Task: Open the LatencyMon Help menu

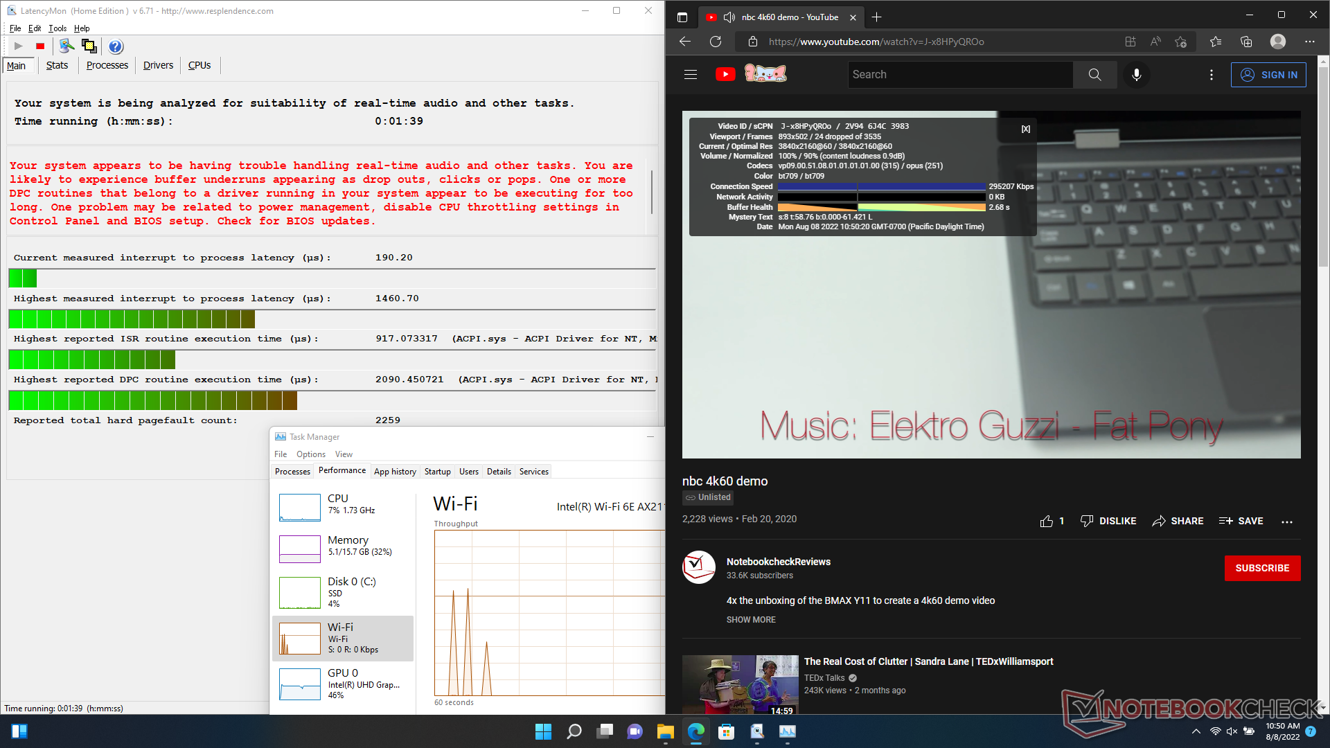Action: (82, 28)
